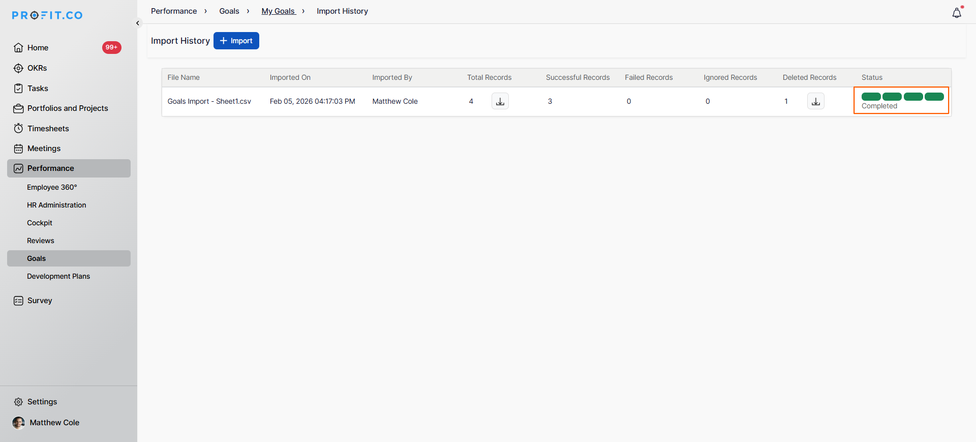Click the OKRs target icon
Screen dimensions: 976x442
pyautogui.click(x=18, y=68)
